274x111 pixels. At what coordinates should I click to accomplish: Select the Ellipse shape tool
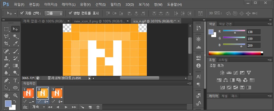(x=15, y=87)
